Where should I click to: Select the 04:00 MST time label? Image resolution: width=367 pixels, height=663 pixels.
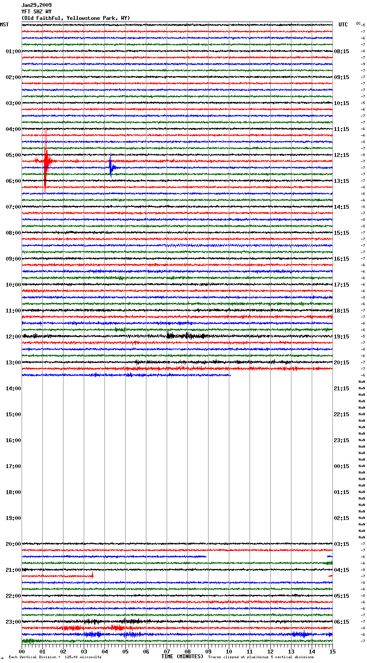[x=13, y=129]
